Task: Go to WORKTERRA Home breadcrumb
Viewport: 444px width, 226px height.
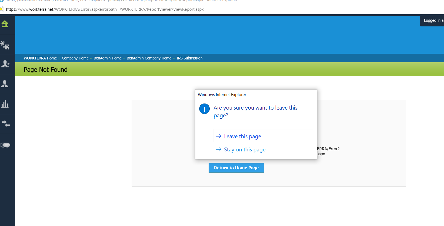Action: (40, 58)
